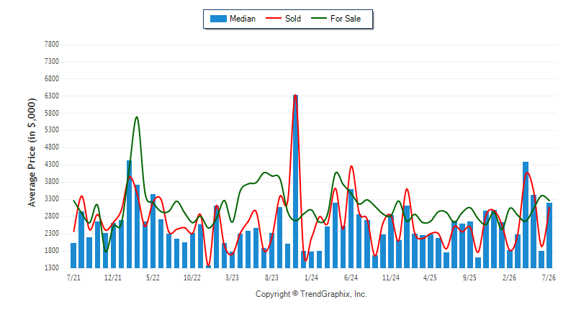Select the Sold legend label

pos(293,19)
